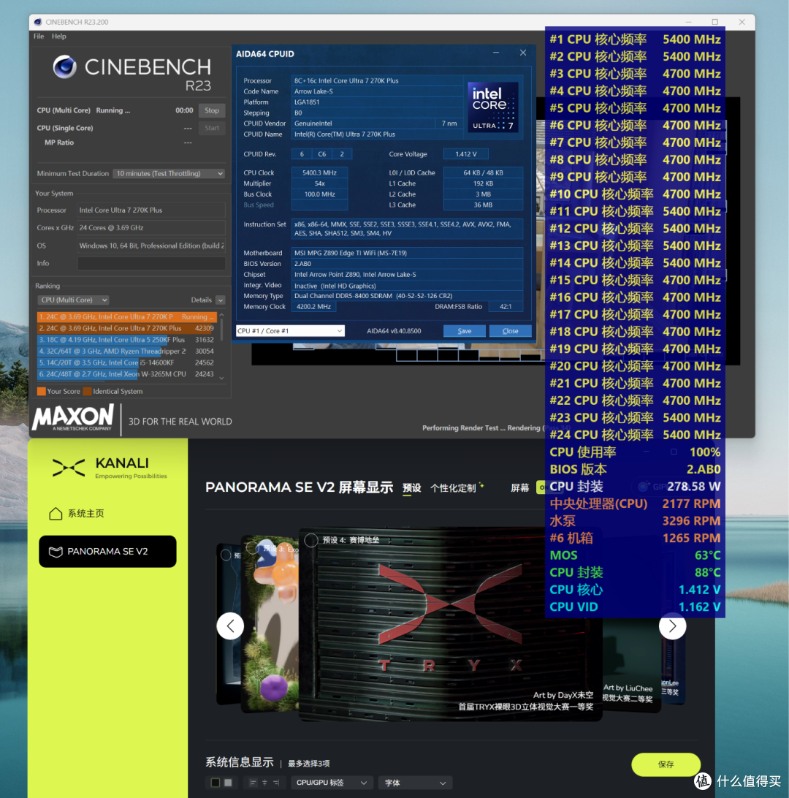This screenshot has width=789, height=798.
Task: Click the Info input field in Cinebench
Action: 151,263
